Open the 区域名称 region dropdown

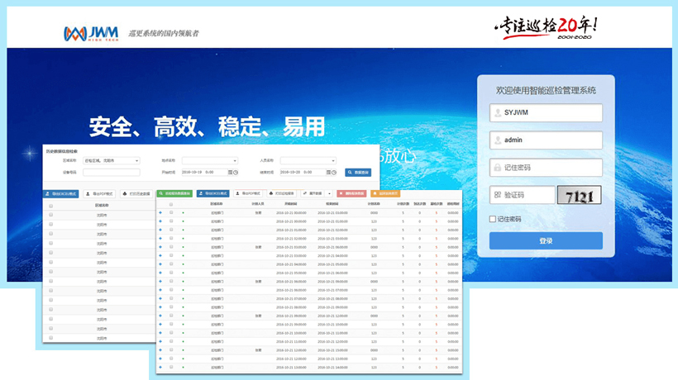(111, 160)
